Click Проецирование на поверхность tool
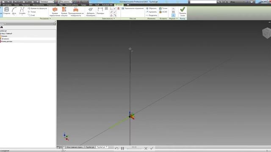 point(76,12)
